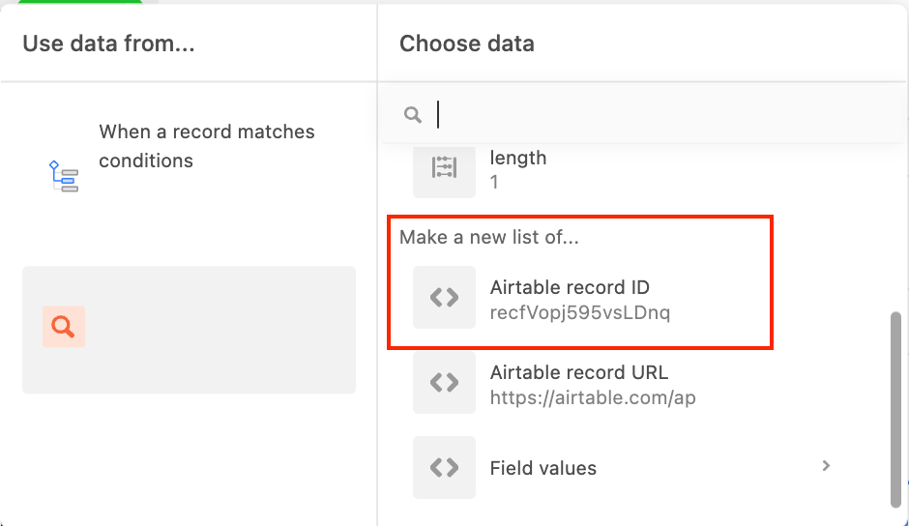Click the length abacus icon
The height and width of the screenshot is (526, 909).
[444, 169]
